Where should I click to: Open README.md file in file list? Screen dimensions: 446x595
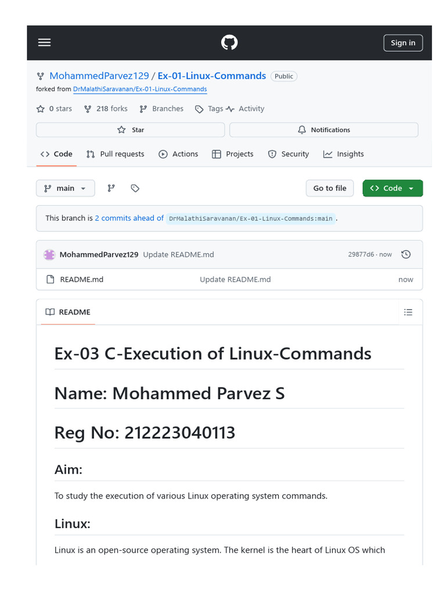click(81, 279)
